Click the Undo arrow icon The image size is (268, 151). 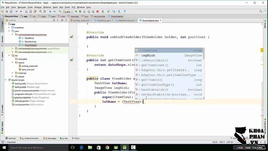pyautogui.click(x=17, y=11)
